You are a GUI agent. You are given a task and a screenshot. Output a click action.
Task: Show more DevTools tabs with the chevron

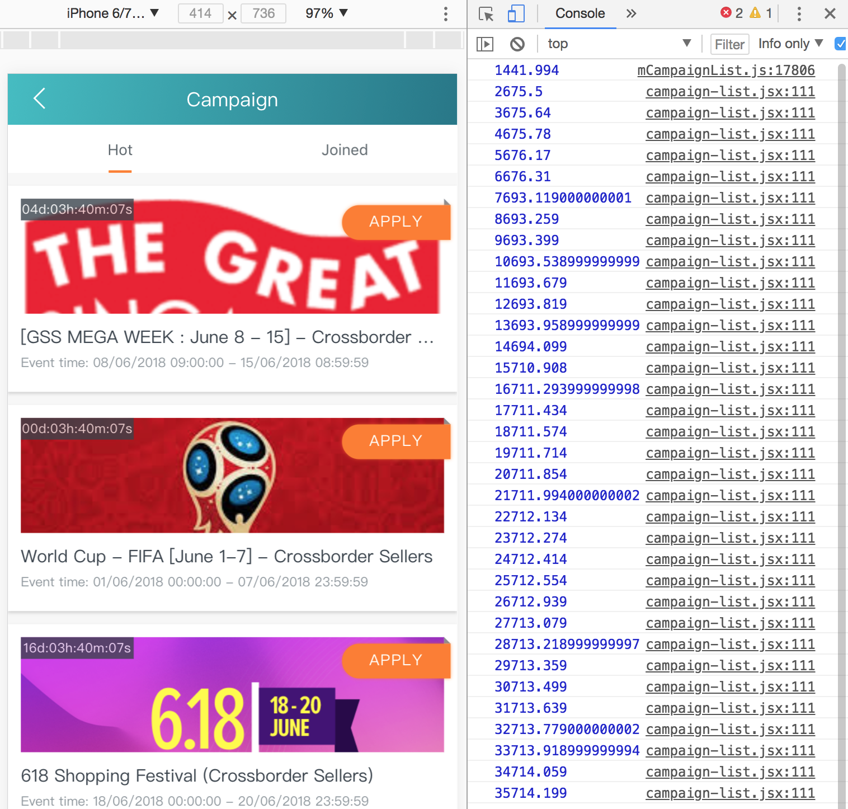point(632,14)
